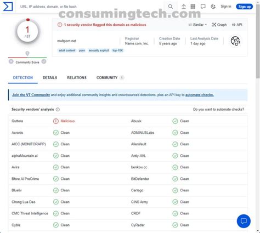Click the CyRadar Clean checkmark icon
Screen dimensions: 260x233
pyautogui.click(x=175, y=225)
